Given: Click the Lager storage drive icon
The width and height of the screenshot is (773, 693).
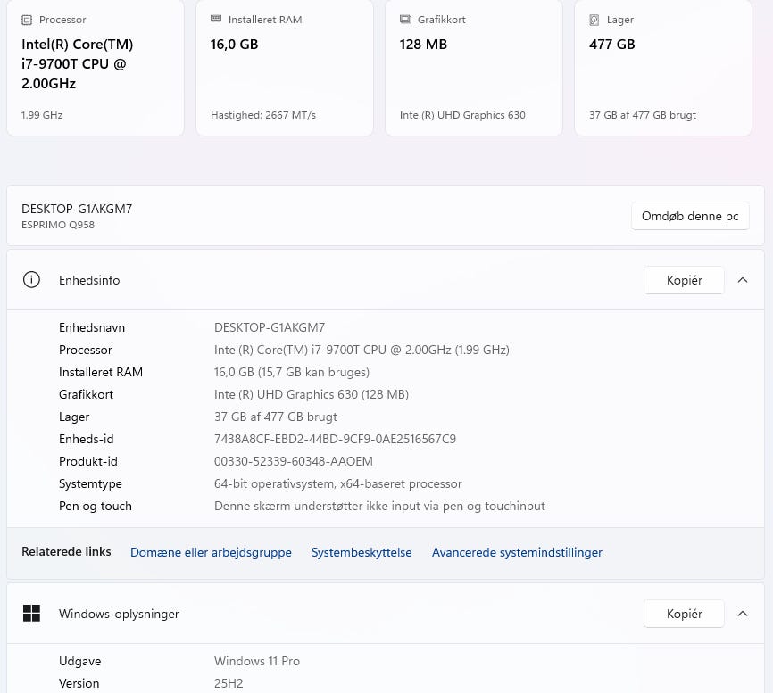Looking at the screenshot, I should click(594, 20).
